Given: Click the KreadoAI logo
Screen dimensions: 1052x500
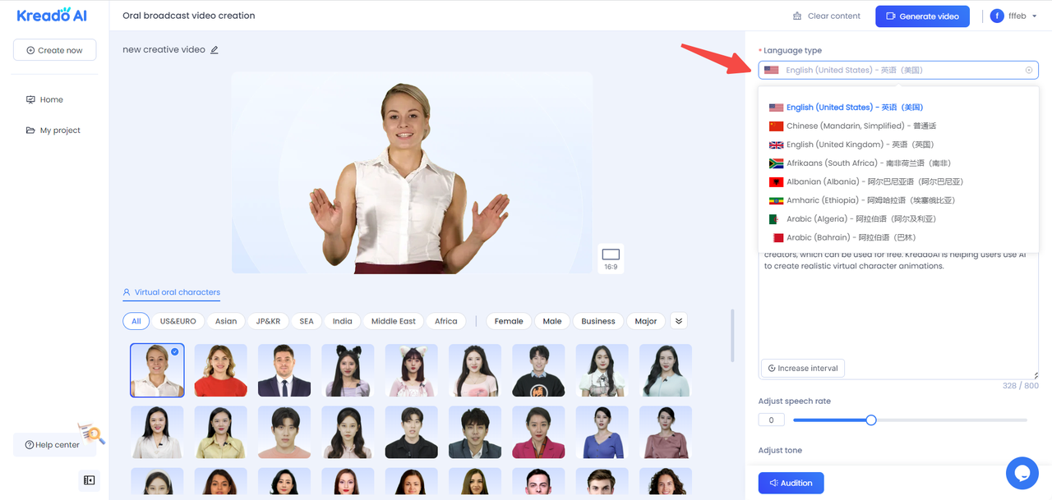Looking at the screenshot, I should pyautogui.click(x=52, y=15).
